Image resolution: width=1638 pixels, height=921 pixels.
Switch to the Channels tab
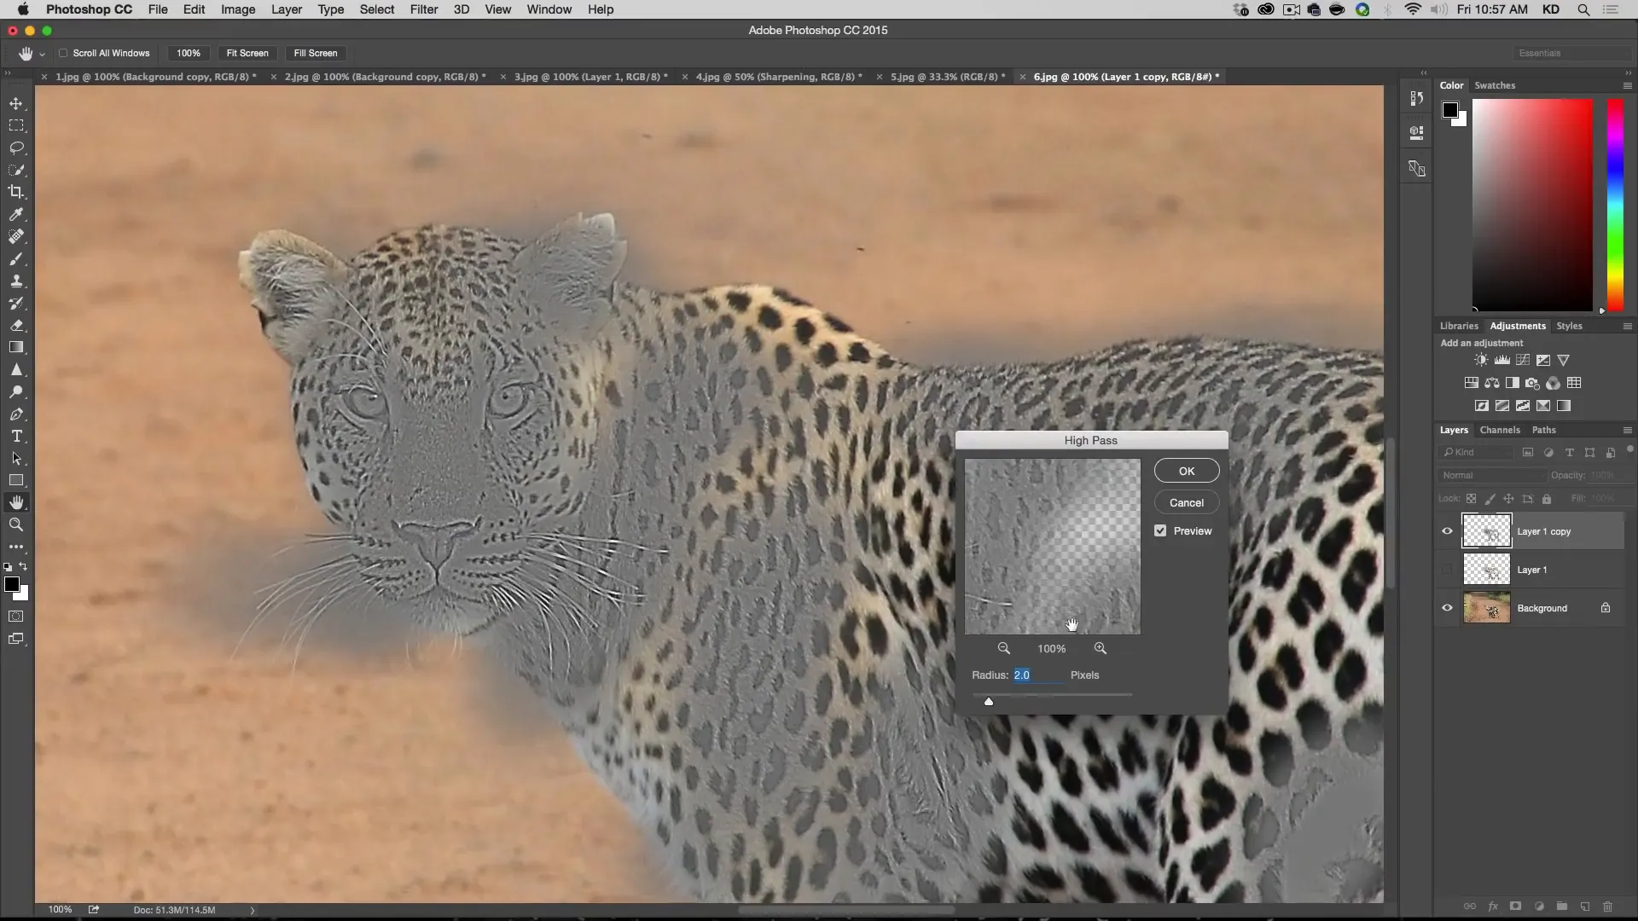(1500, 430)
